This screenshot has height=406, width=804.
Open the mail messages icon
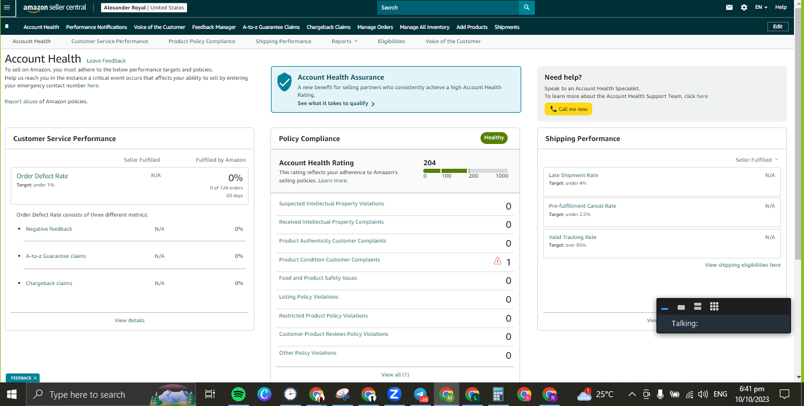[x=729, y=8]
